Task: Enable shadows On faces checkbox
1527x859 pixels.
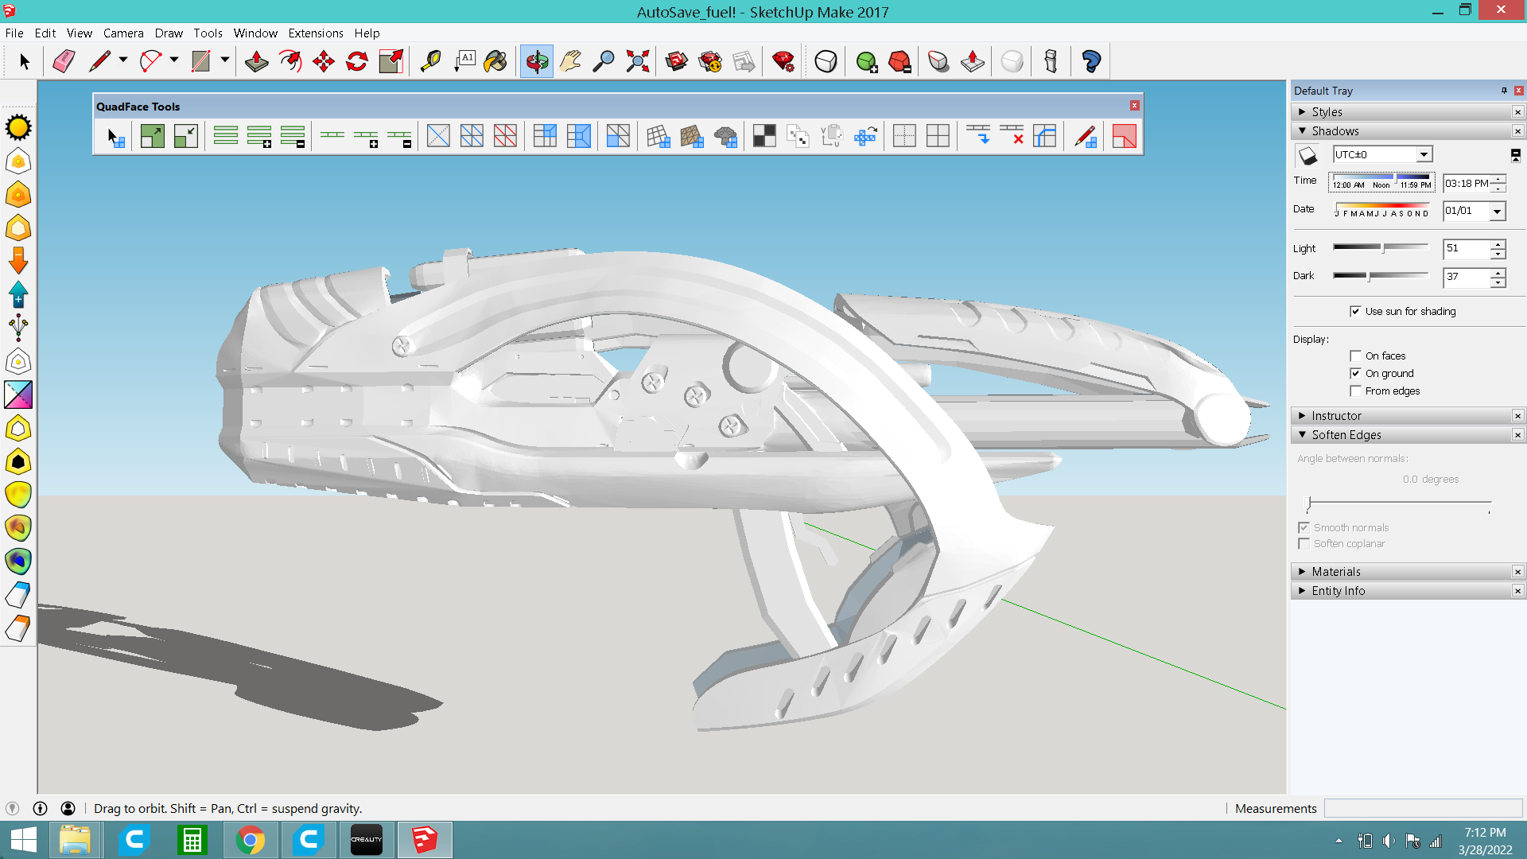Action: tap(1355, 356)
